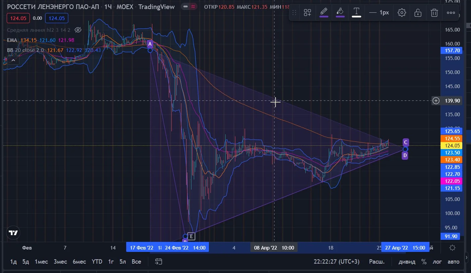Open chart settings gear on time axis
The width and height of the screenshot is (471, 273).
[453, 248]
